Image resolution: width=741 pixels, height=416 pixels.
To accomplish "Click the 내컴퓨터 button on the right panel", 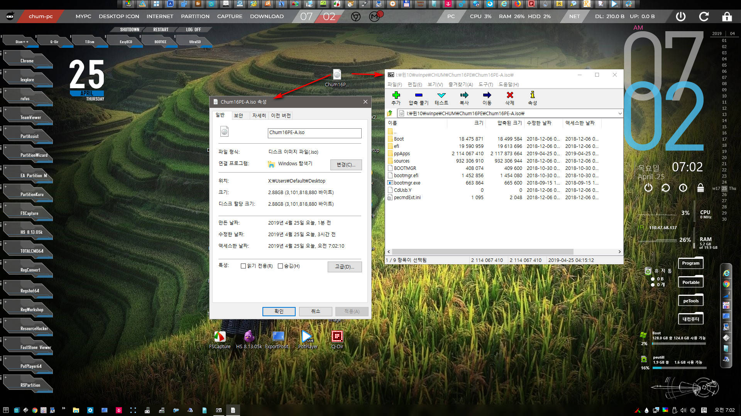I will click(690, 319).
